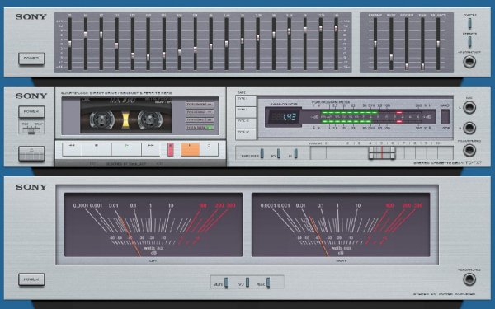Toggle the amplifier PEAK switch
Screen dimensions: 495x309
point(268,283)
